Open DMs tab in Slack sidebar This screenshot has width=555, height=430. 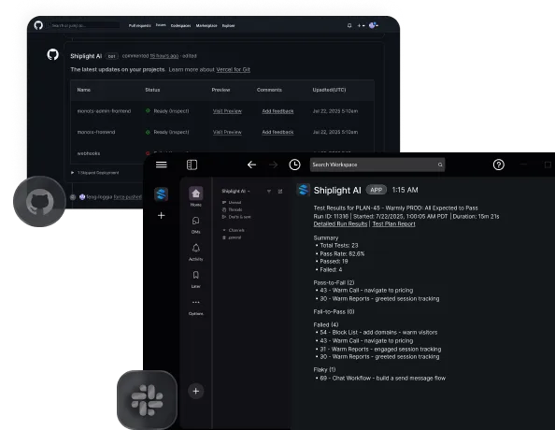pyautogui.click(x=195, y=225)
